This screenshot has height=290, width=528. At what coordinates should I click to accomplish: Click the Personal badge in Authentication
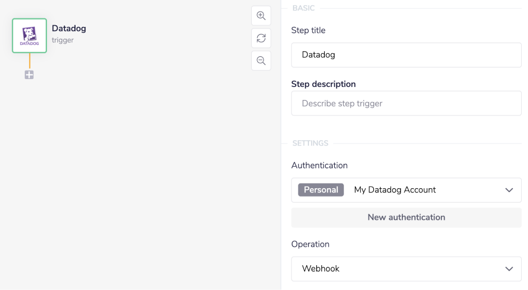(321, 190)
